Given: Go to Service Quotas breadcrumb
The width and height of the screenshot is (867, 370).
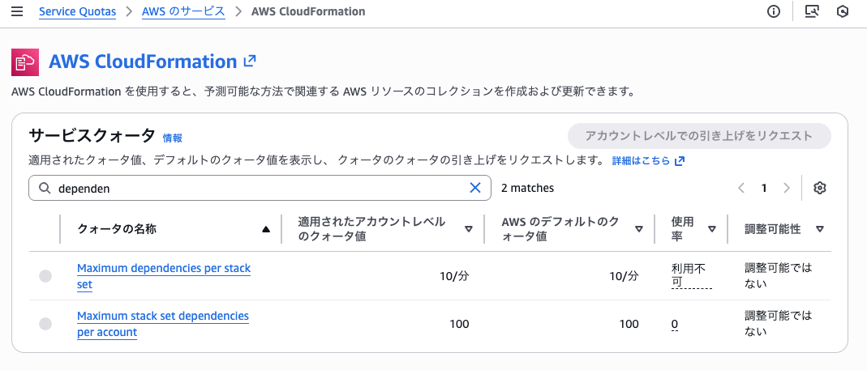Looking at the screenshot, I should pyautogui.click(x=77, y=12).
